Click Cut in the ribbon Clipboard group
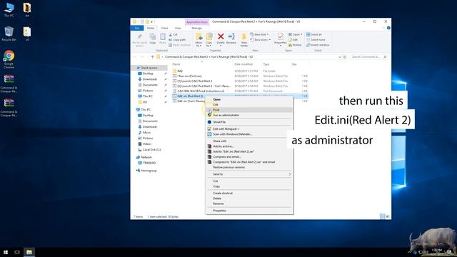The width and height of the screenshot is (457, 257). [x=173, y=34]
